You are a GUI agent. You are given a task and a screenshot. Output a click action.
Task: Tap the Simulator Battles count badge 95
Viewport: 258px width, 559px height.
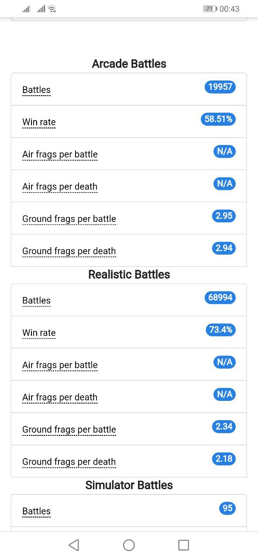[x=227, y=508]
